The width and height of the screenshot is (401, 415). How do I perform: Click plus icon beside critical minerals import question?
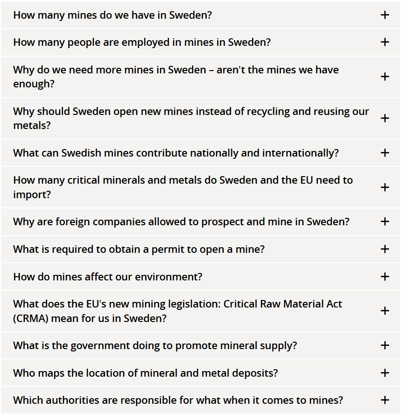point(385,187)
